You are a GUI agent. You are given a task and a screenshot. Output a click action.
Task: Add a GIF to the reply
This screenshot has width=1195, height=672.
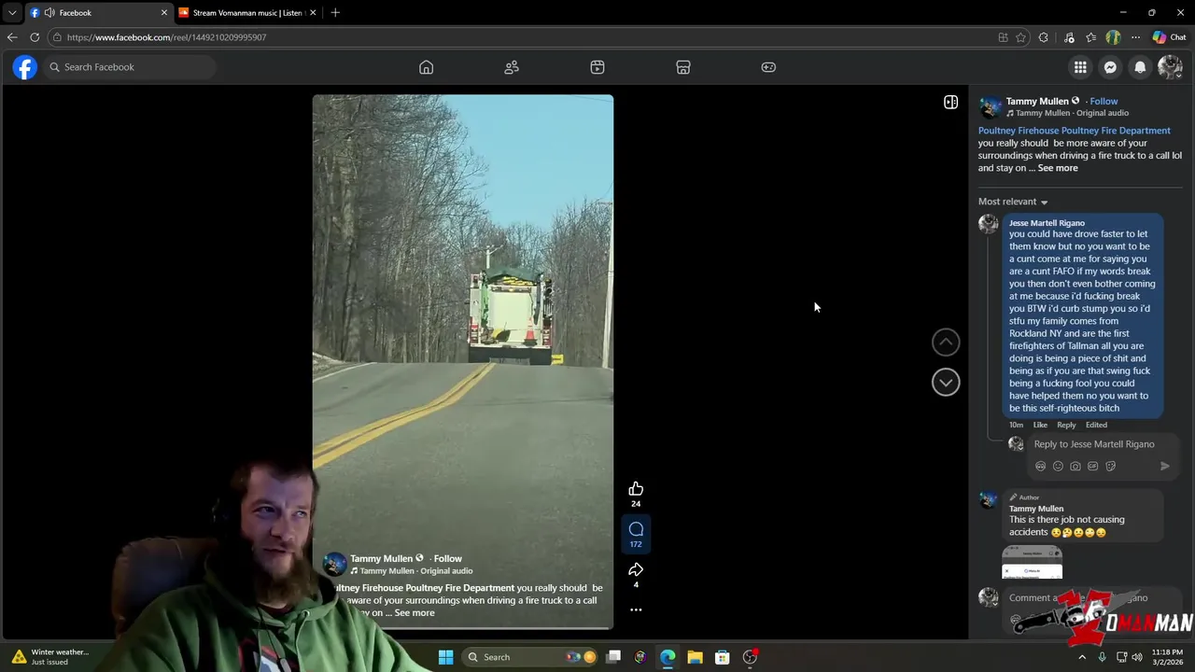click(1092, 466)
